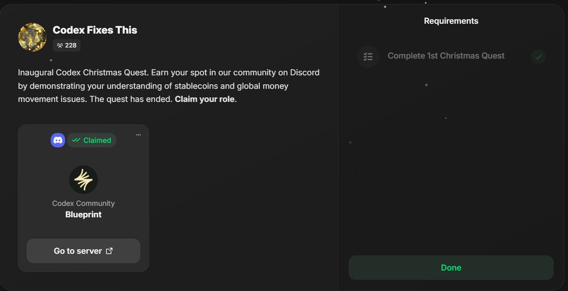Click the external link icon on Go to server
This screenshot has width=568, height=291.
[109, 251]
